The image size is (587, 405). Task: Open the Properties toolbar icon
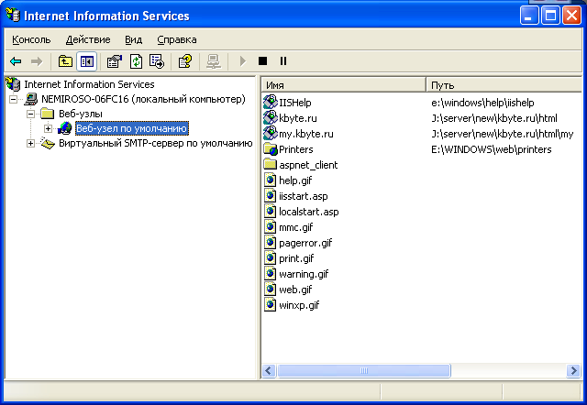(114, 61)
